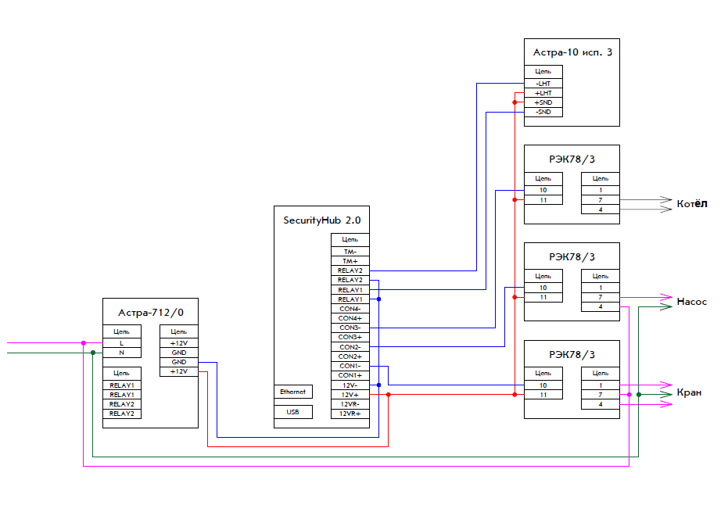Select the -LHT terminal on Астра-10
The image size is (728, 505).
click(x=543, y=83)
